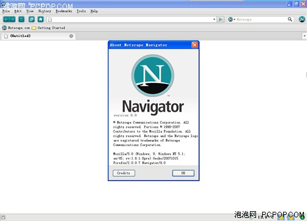307x221 pixels.
Task: Click the Netscape throbber logo at toolbar end
Action: pos(301,20)
